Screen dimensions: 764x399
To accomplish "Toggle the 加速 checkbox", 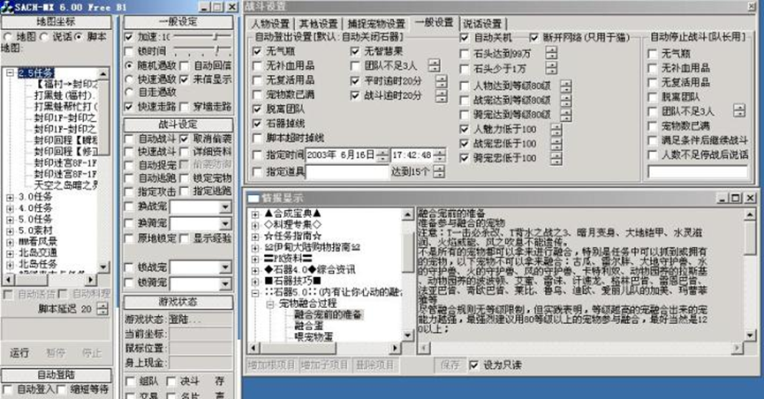I will click(129, 37).
